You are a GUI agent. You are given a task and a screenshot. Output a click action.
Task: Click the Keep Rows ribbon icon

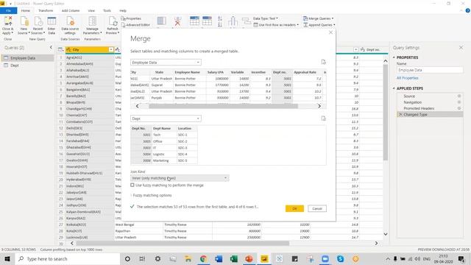[x=194, y=21]
